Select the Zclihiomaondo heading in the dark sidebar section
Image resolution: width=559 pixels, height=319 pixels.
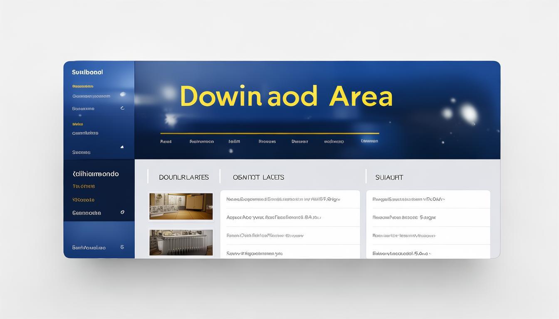pos(96,174)
